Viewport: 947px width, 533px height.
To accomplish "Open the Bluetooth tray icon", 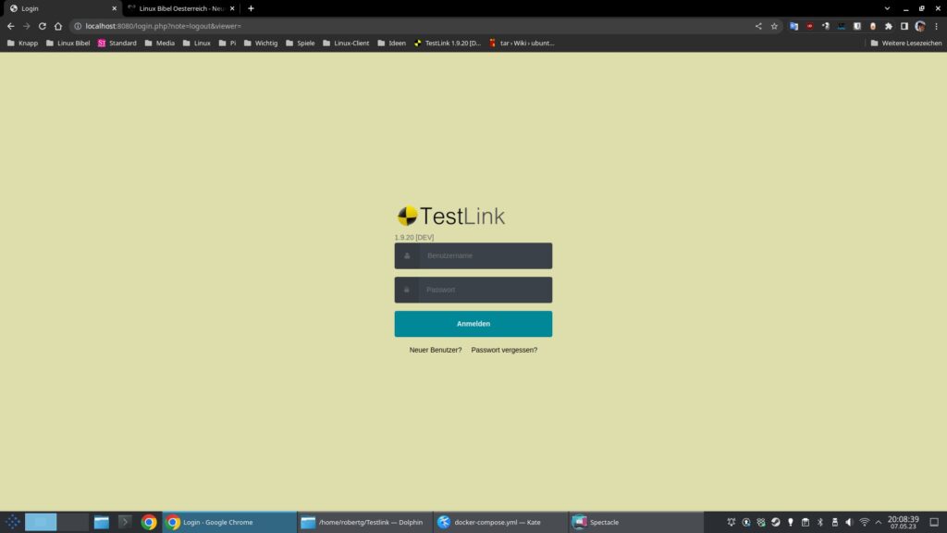I will [820, 522].
